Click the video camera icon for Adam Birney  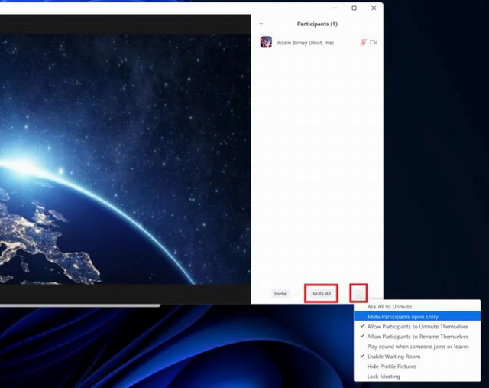click(x=374, y=42)
